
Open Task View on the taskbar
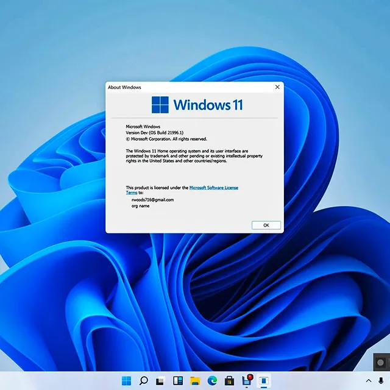coord(160,381)
